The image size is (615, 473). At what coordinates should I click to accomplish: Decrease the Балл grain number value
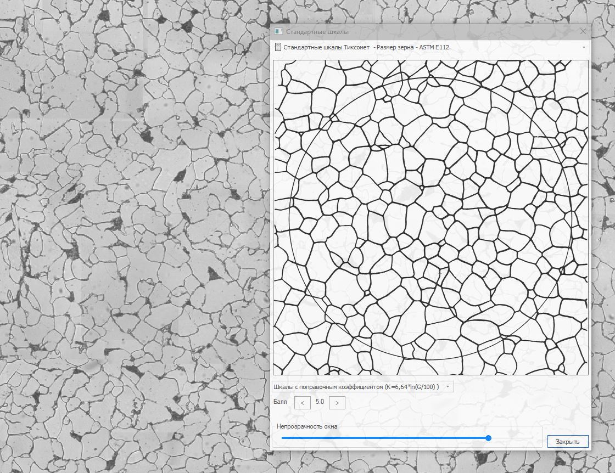pos(303,402)
